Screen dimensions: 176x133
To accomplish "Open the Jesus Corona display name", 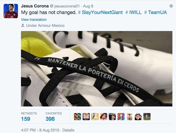I will tap(35, 6).
